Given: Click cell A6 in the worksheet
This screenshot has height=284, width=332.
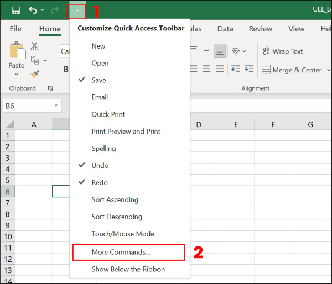Looking at the screenshot, I should [x=34, y=191].
